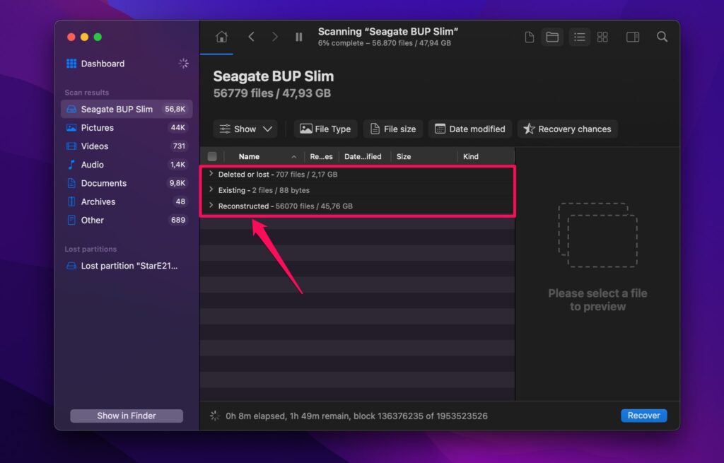The width and height of the screenshot is (724, 463).
Task: Select the Reconstructed 56070 files row text
Action: tap(286, 206)
